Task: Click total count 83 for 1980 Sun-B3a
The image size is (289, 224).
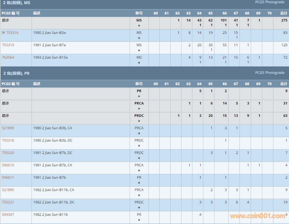Action: (285, 33)
